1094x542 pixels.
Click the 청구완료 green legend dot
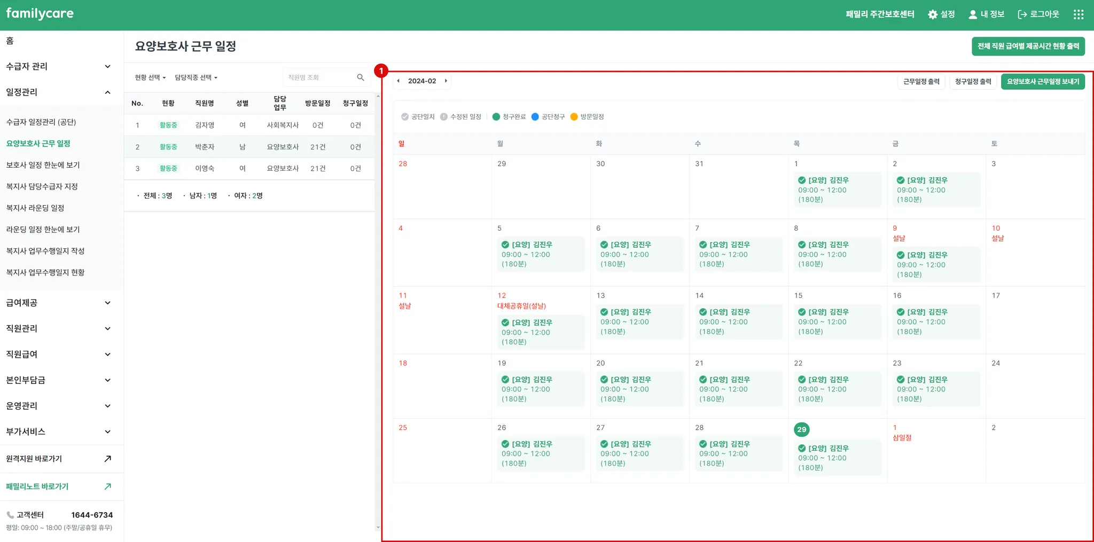(496, 117)
